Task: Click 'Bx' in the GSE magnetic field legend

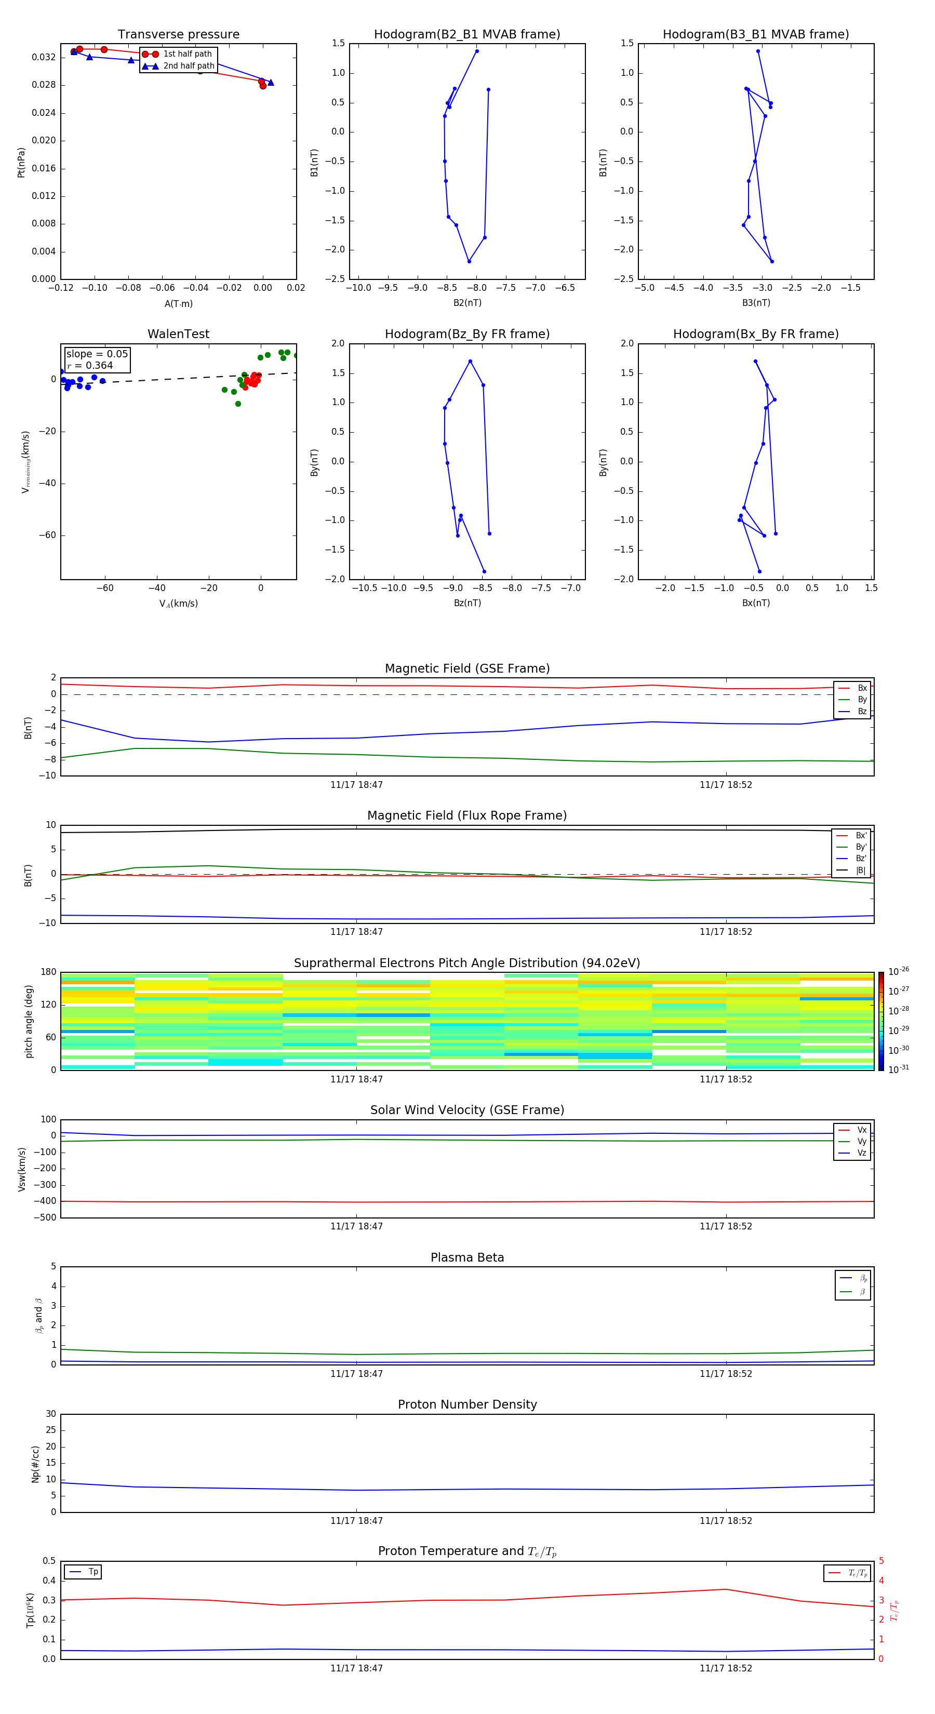Action: point(853,688)
